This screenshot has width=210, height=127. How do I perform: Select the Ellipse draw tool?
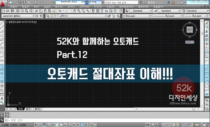2,61
